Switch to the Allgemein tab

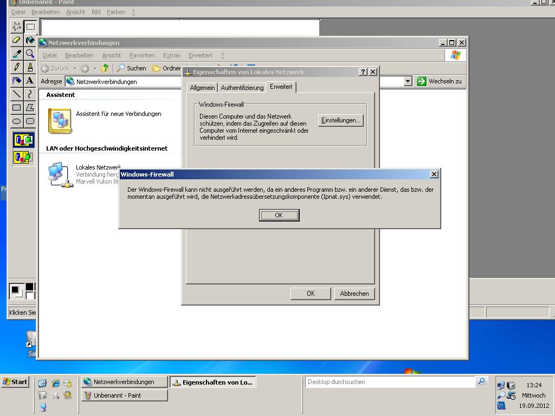(x=202, y=88)
